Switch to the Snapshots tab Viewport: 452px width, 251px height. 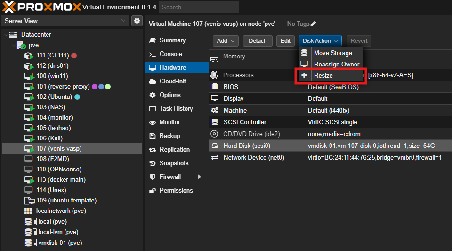174,163
